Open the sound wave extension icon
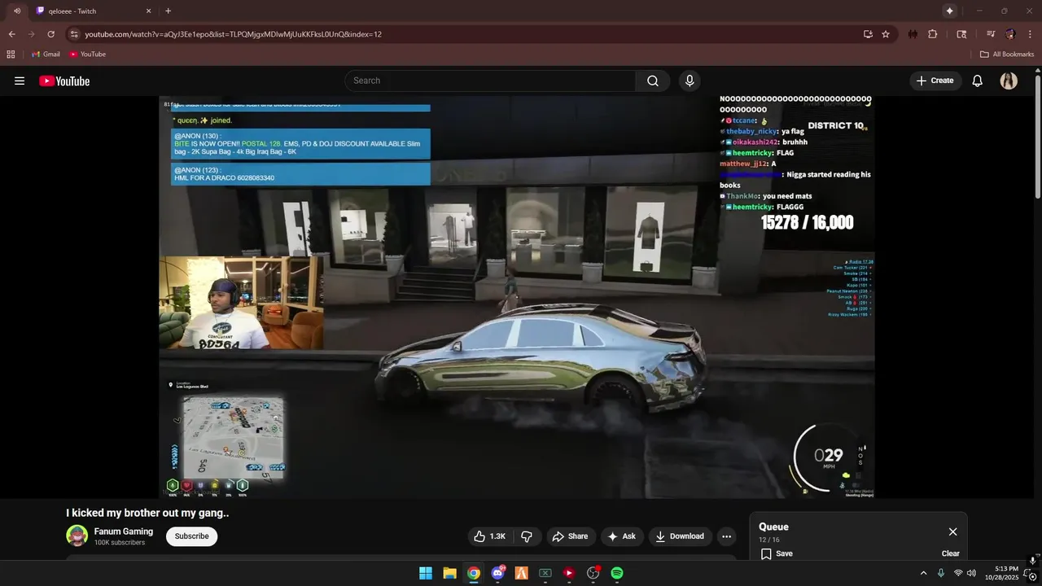 pyautogui.click(x=913, y=34)
